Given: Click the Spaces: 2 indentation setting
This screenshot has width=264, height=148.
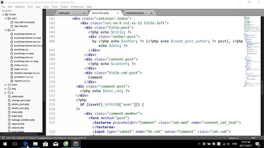Looking at the screenshot, I should pyautogui.click(x=234, y=138).
